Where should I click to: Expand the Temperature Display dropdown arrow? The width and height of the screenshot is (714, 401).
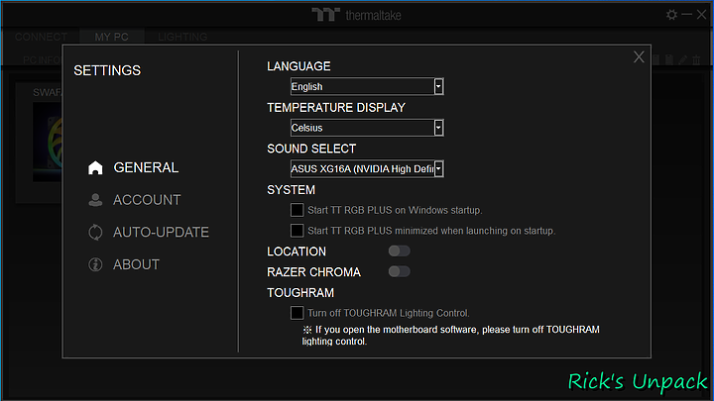tap(438, 128)
